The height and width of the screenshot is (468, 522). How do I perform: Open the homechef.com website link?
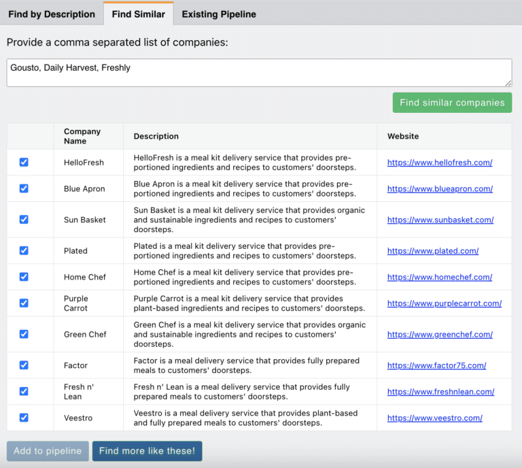pos(439,277)
